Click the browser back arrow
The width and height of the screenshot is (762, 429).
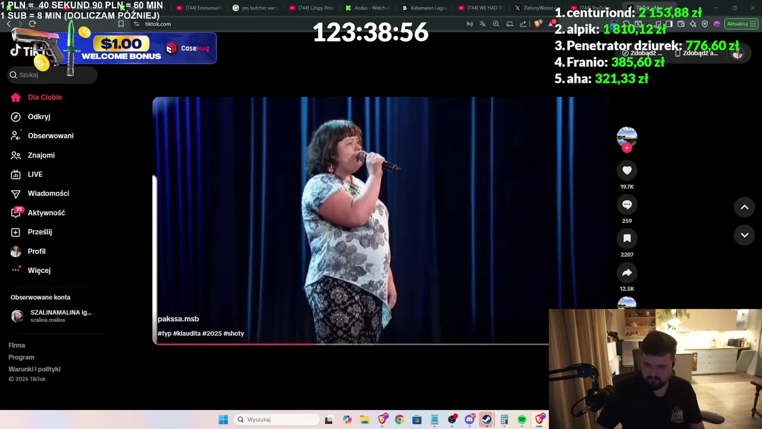click(x=8, y=24)
